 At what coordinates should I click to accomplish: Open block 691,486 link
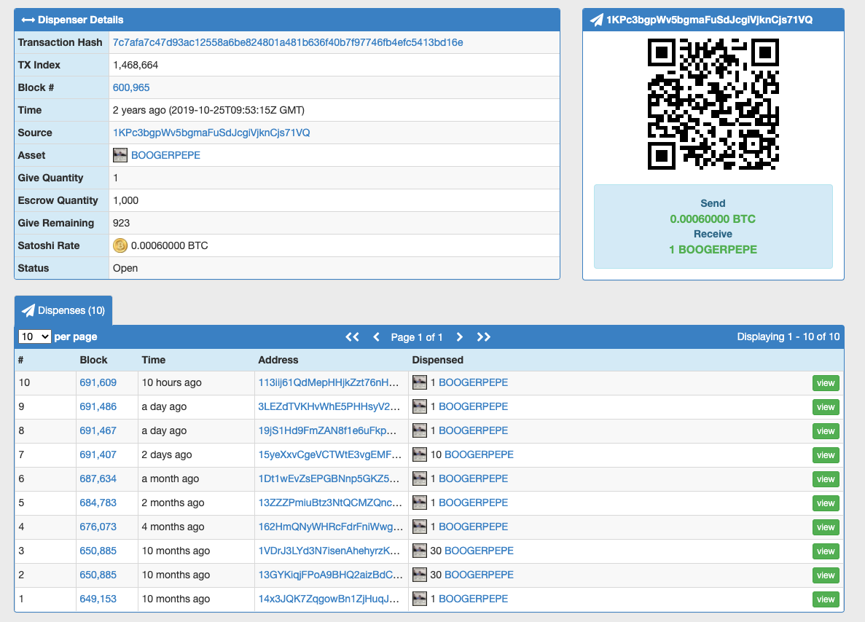click(98, 407)
